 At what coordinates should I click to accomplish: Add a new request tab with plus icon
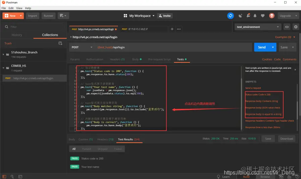point(172,29)
